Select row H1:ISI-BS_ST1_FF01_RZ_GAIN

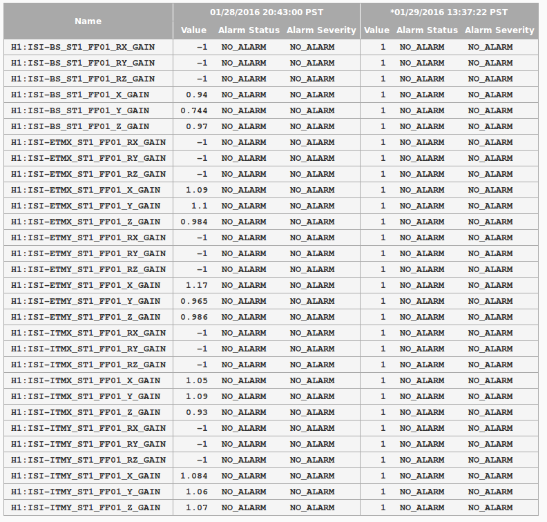click(271, 79)
